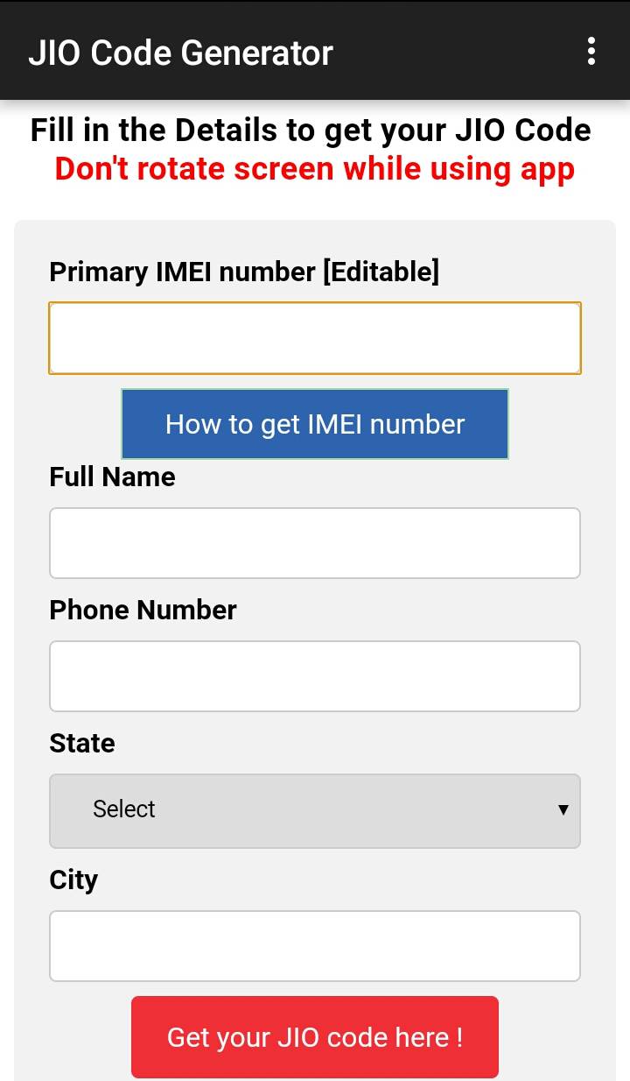
Task: Focus the Primary IMEI number field
Action: coord(315,338)
